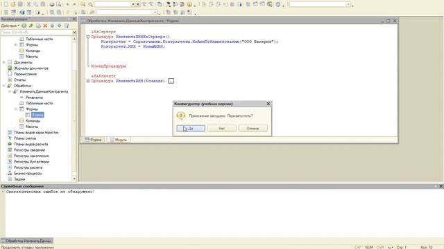
Task: Click the Обработка ИзменитьДанны window tab at the bottom
Action: coord(26,241)
